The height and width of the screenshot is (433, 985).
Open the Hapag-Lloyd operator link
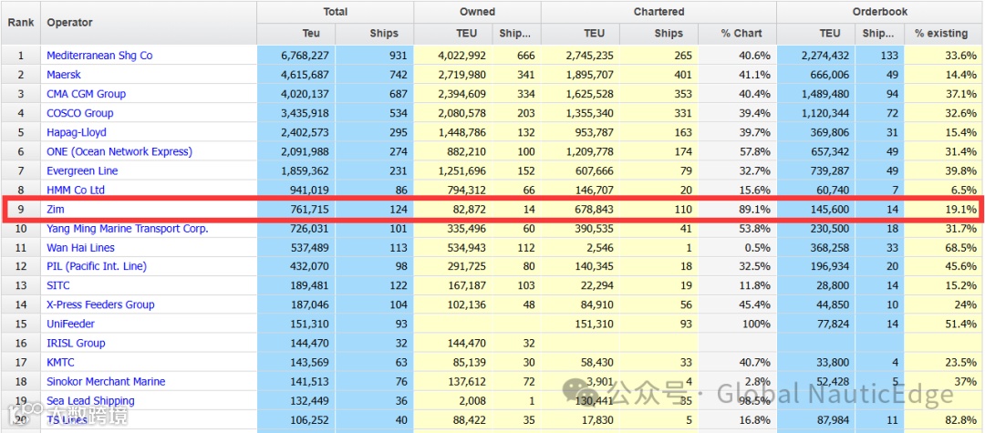77,132
